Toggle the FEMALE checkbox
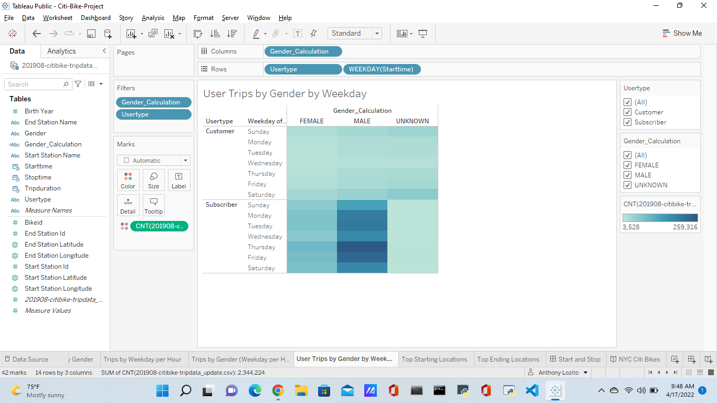This screenshot has width=717, height=403. [627, 165]
